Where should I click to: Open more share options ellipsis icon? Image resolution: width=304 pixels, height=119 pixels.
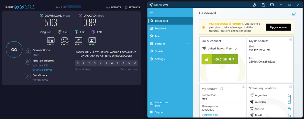32,7
